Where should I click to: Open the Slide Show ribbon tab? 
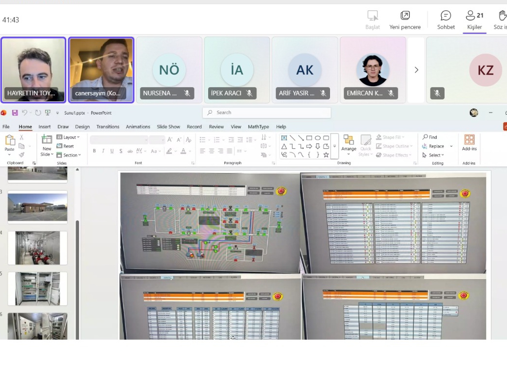pyautogui.click(x=168, y=127)
